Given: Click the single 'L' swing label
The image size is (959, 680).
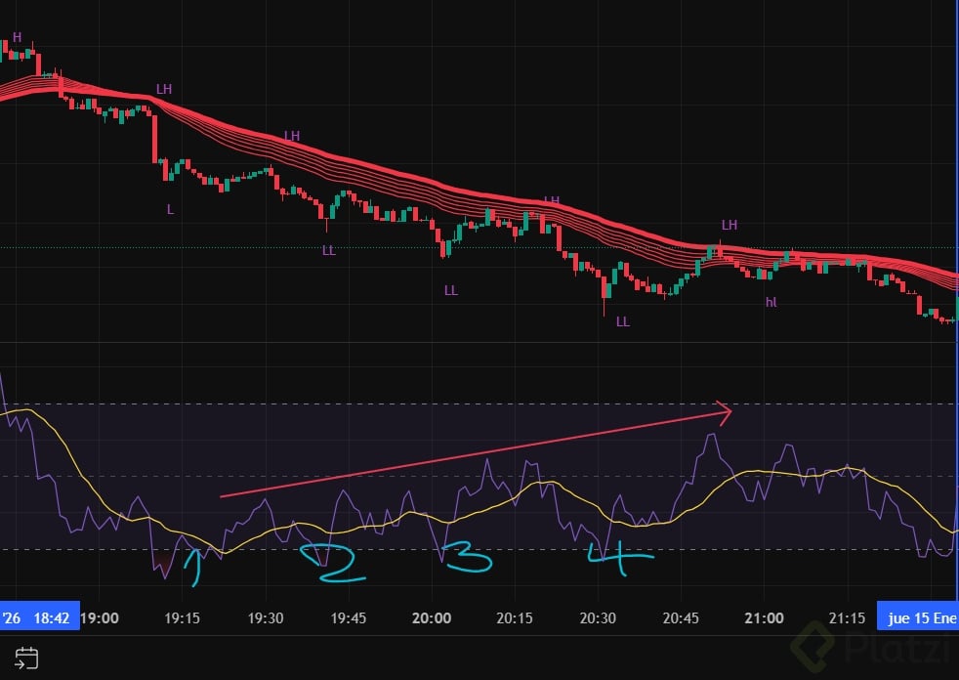Looking at the screenshot, I should point(171,209).
